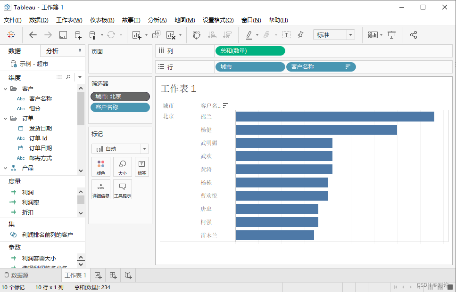Sort ascending toolbar icon
Screen dimensions: 456x292
click(x=212, y=35)
